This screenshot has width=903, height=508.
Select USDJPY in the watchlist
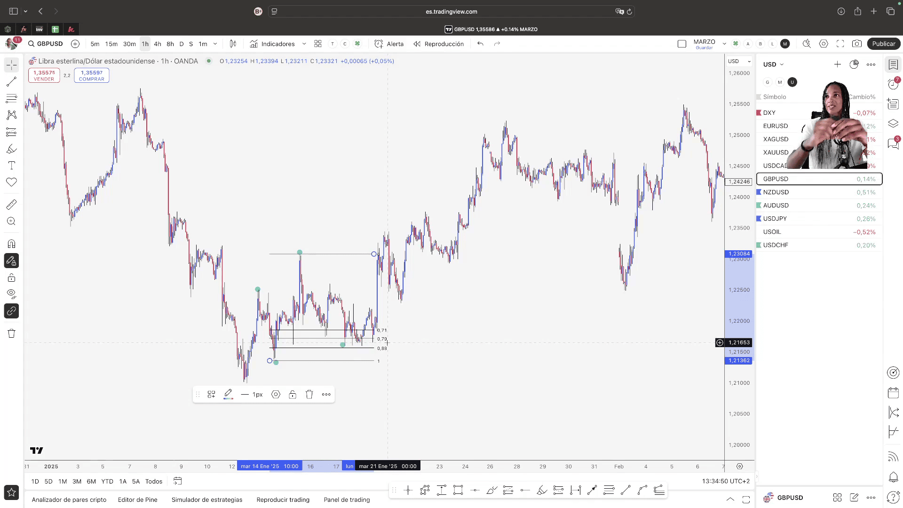775,219
